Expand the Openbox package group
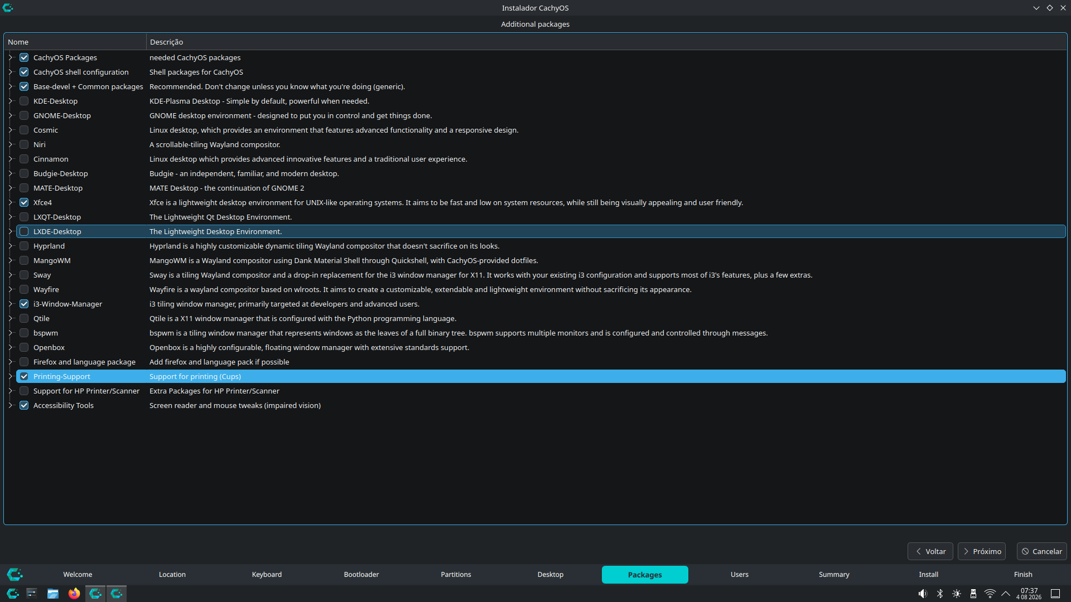 click(x=11, y=347)
